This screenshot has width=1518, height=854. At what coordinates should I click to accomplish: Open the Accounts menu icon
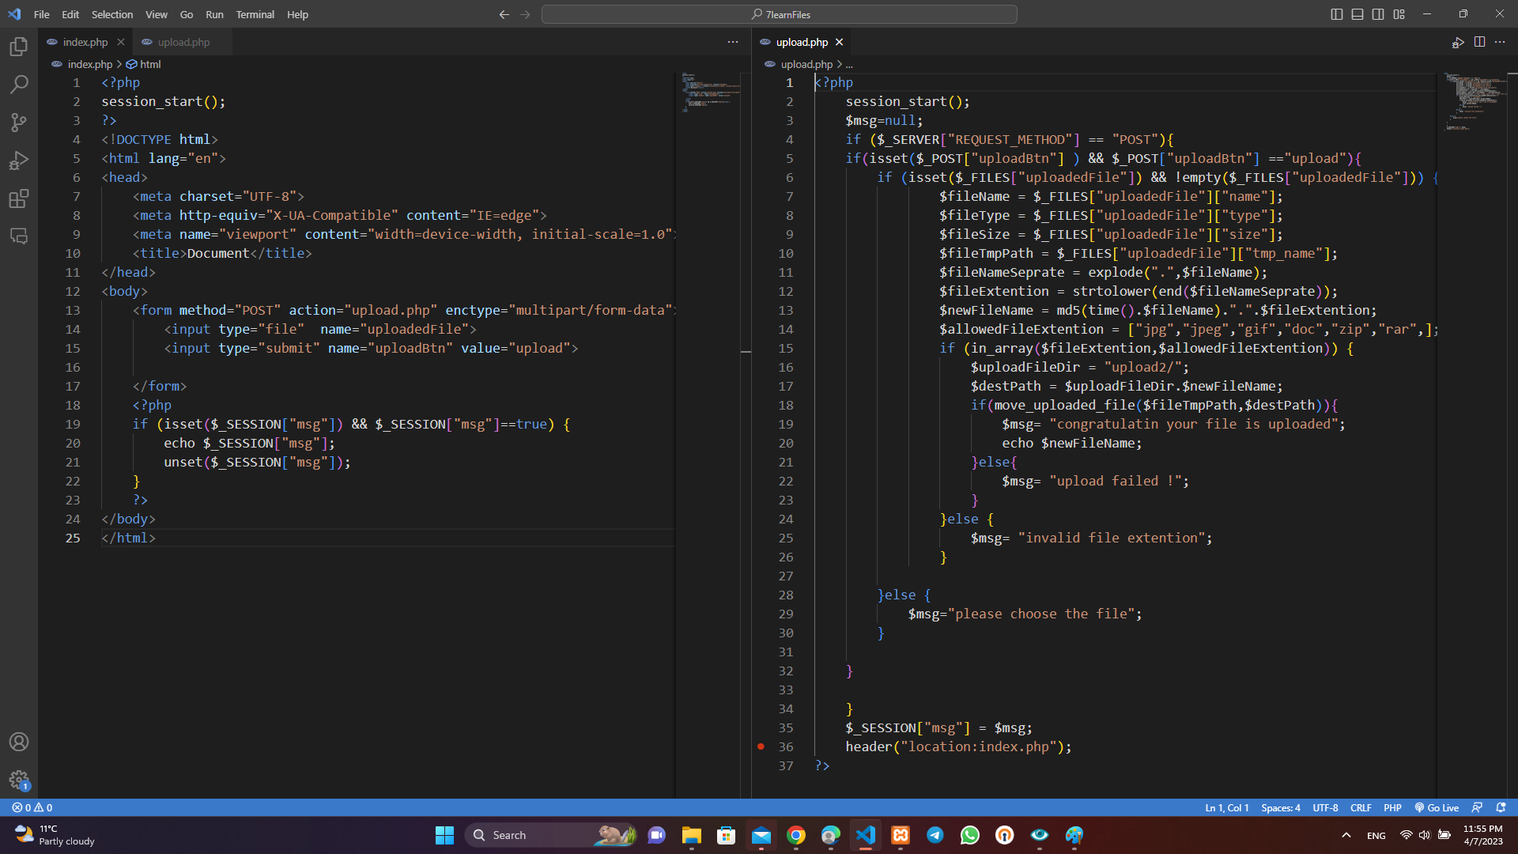click(x=19, y=742)
